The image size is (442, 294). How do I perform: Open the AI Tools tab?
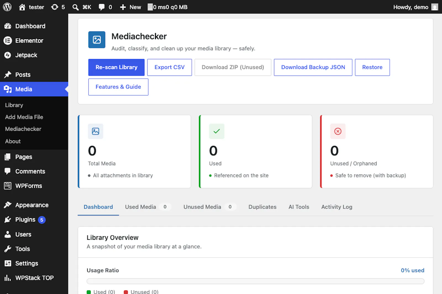299,207
